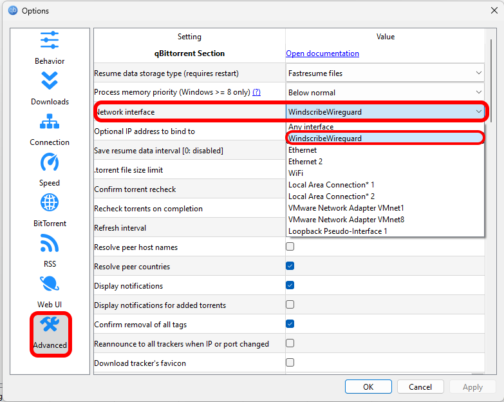Enable Display notifications for added torrents
The width and height of the screenshot is (504, 402).
(x=290, y=305)
